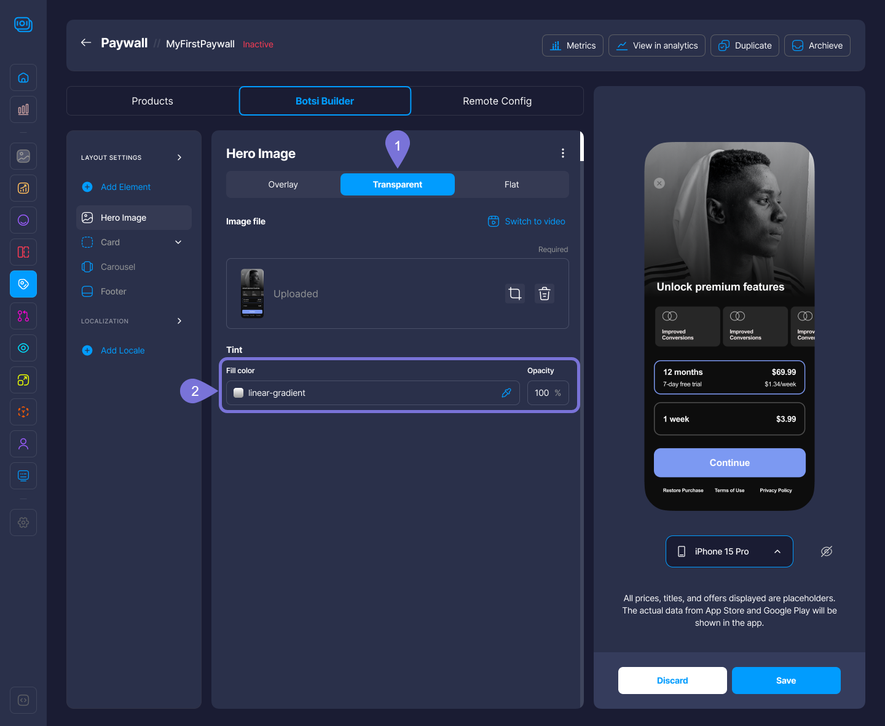This screenshot has width=885, height=726.
Task: Click the Save button
Action: 785,681
